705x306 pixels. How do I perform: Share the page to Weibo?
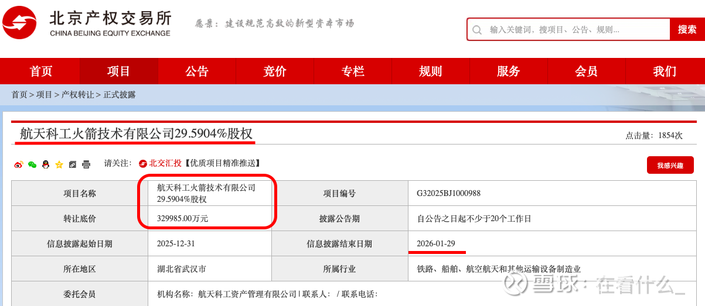click(x=19, y=164)
